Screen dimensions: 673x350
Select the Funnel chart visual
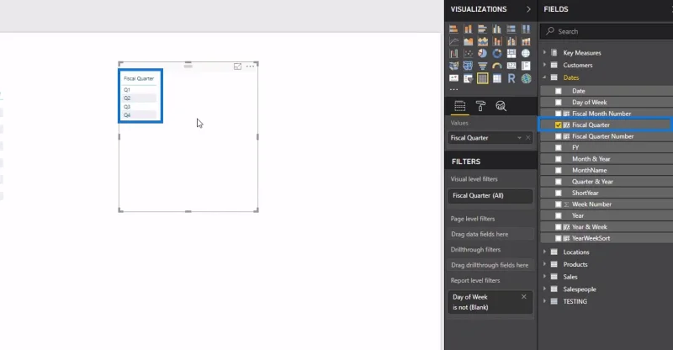482,66
